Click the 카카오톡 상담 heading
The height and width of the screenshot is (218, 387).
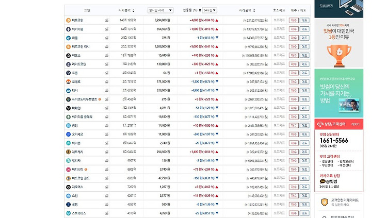330,176
